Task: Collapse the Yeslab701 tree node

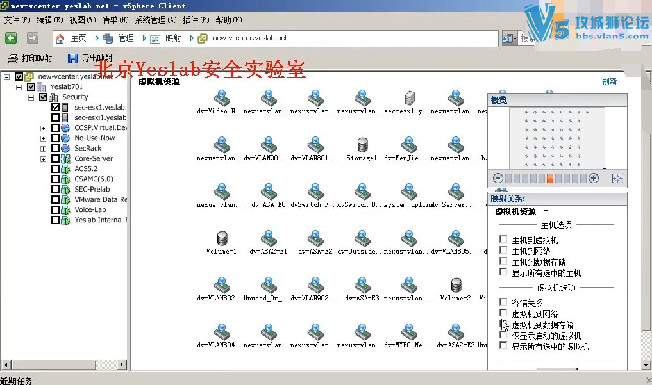Action: point(19,87)
